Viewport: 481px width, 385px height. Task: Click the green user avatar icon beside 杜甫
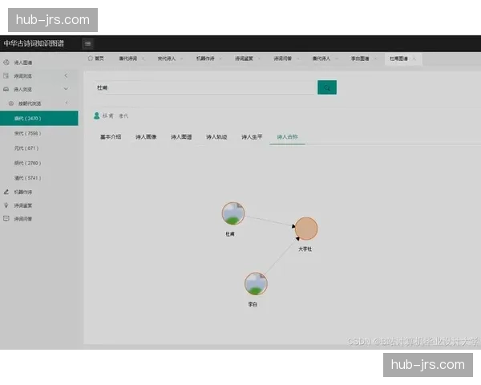(x=97, y=115)
